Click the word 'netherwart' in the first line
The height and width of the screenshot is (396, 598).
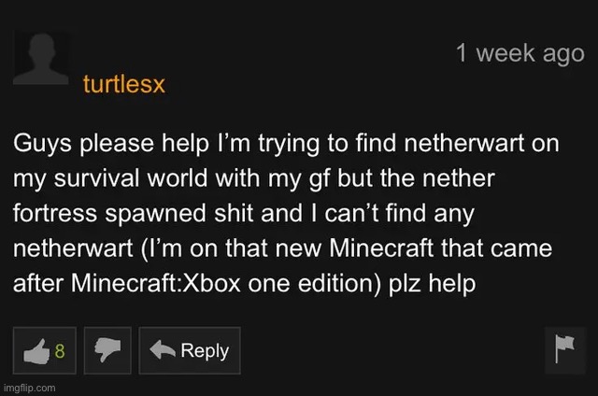point(464,143)
